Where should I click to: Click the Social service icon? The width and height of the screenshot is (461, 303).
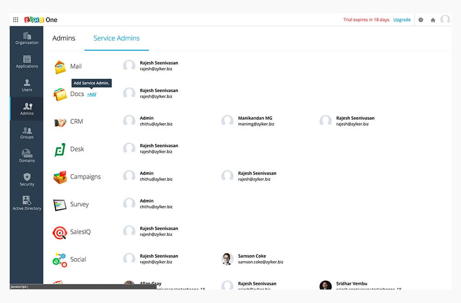[x=60, y=260]
